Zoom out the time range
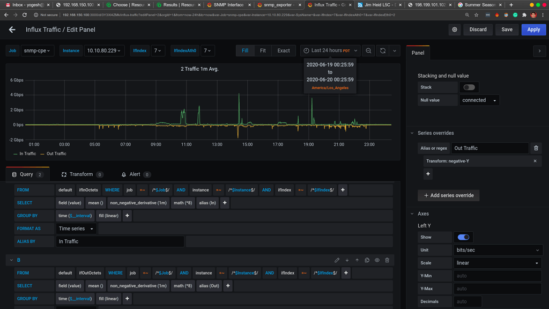549x309 pixels. point(368,50)
